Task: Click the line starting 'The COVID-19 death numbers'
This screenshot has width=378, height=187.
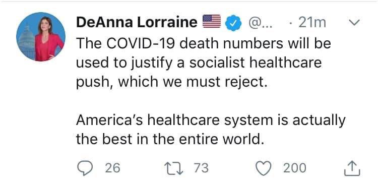Action: pyautogui.click(x=204, y=43)
